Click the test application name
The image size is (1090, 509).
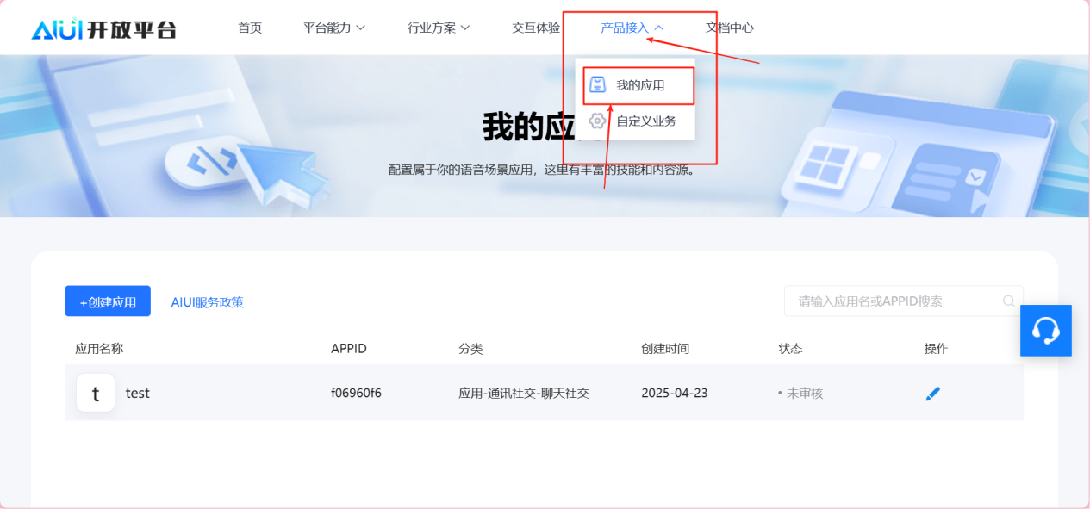pyautogui.click(x=138, y=394)
